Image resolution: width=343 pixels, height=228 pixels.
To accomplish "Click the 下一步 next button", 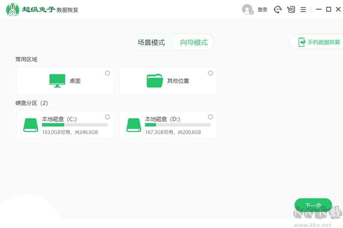I will click(x=313, y=205).
